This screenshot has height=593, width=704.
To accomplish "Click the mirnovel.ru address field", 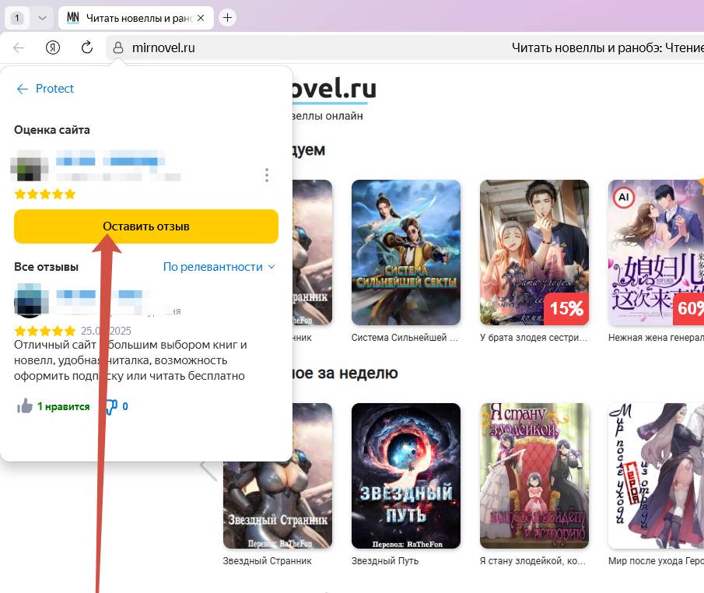I will tap(163, 47).
